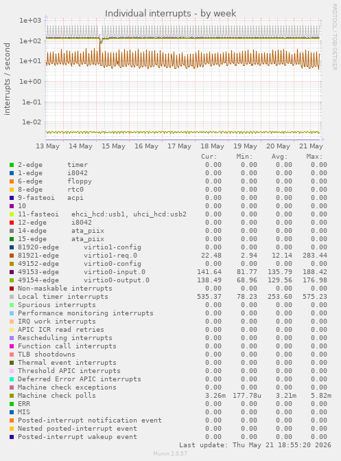341x461 pixels.
Task: Click the RRDTOOL / TOBI OETIKER watermark
Action: point(335,36)
